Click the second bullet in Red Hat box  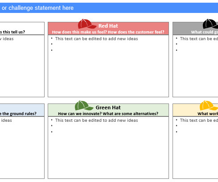(52, 44)
